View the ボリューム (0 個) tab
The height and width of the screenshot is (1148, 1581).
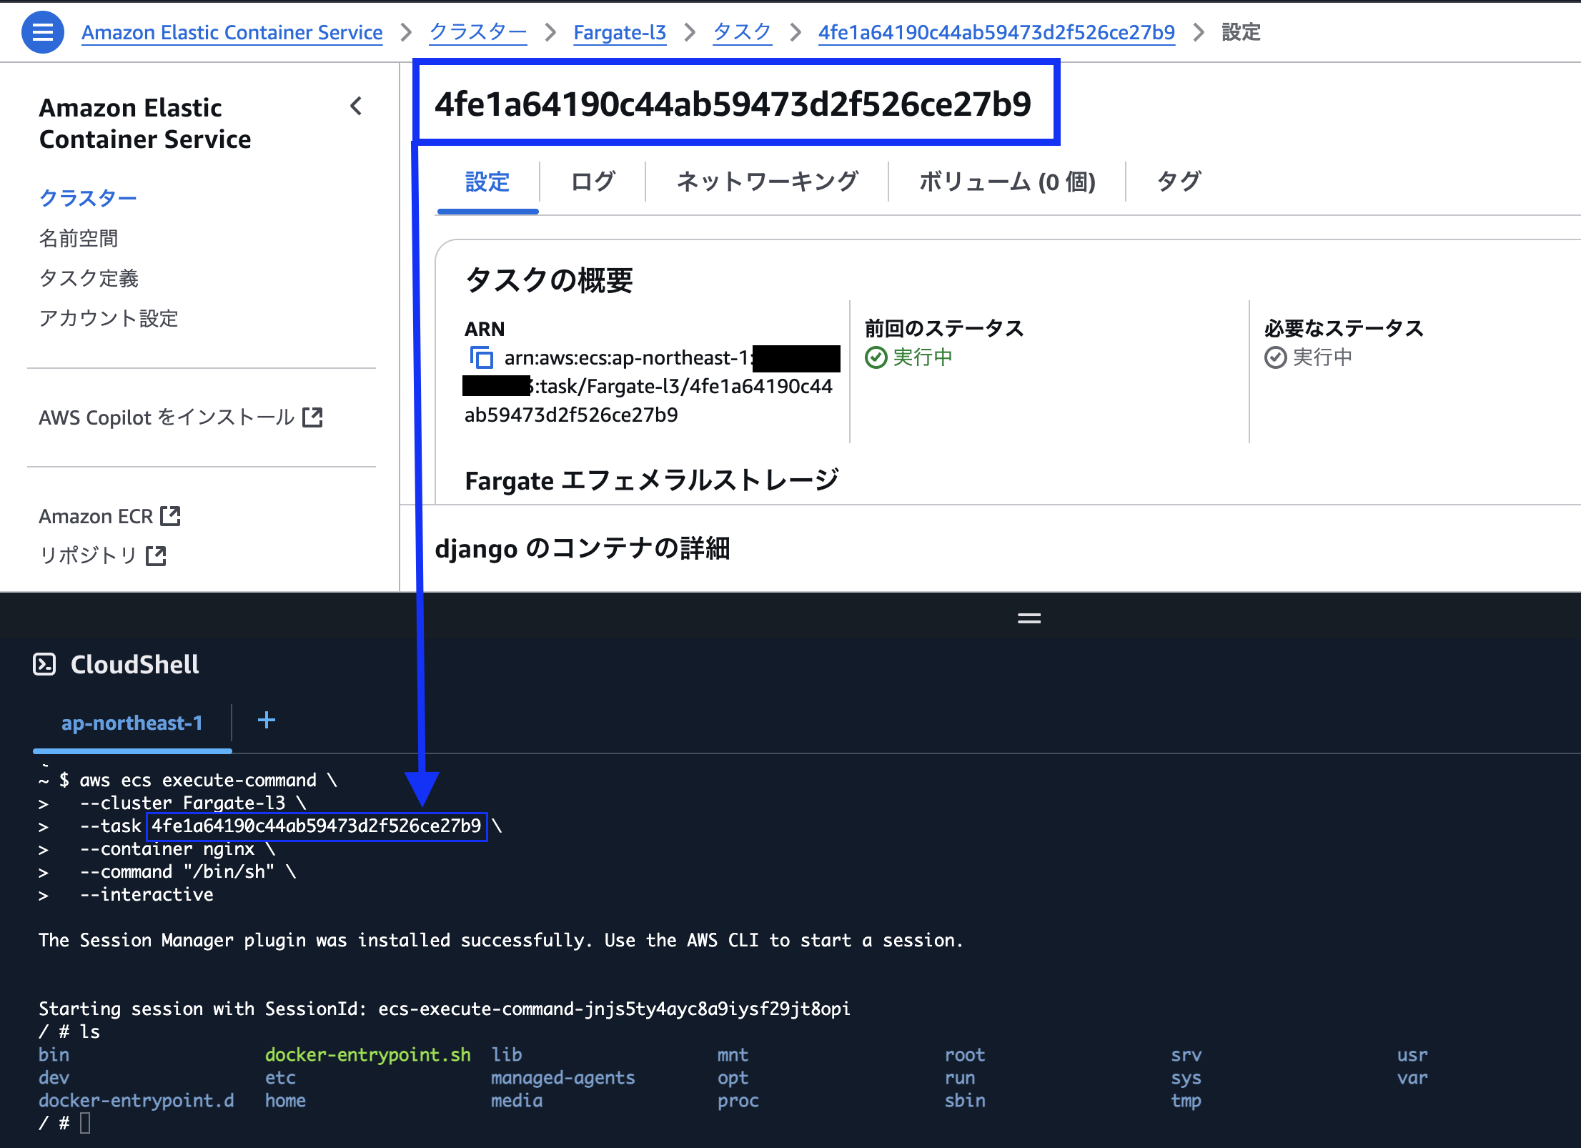pyautogui.click(x=1007, y=182)
